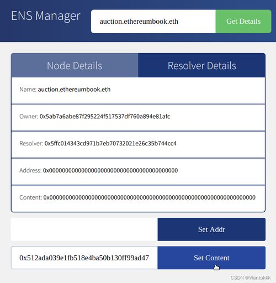Click the Set Addr button
This screenshot has width=276, height=283.
click(x=211, y=229)
